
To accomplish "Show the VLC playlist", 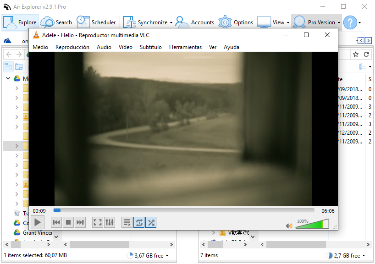I will pos(127,222).
